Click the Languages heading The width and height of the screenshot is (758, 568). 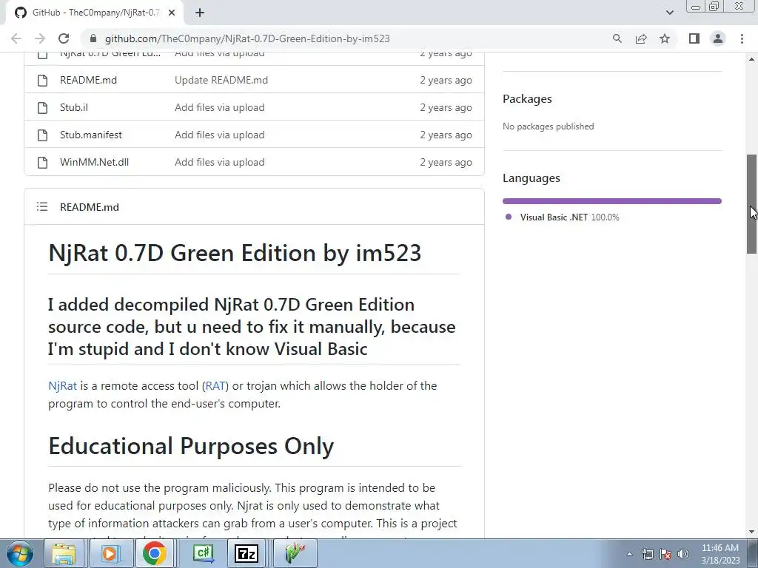[531, 177]
